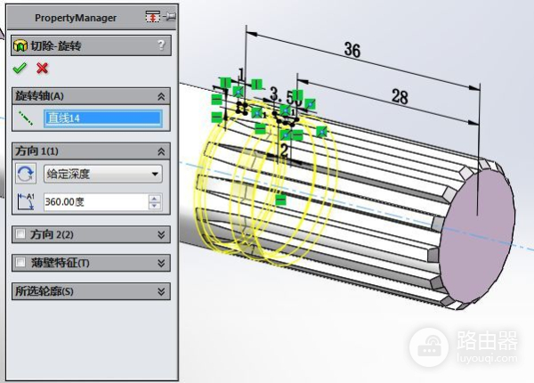
Task: Enable the 薄壁特征 checkbox
Action: coord(20,263)
